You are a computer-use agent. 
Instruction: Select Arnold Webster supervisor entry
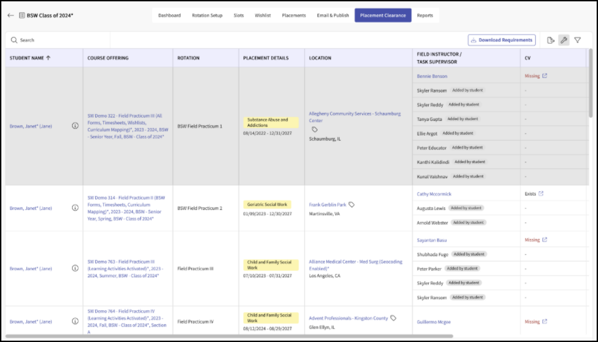[x=432, y=223]
